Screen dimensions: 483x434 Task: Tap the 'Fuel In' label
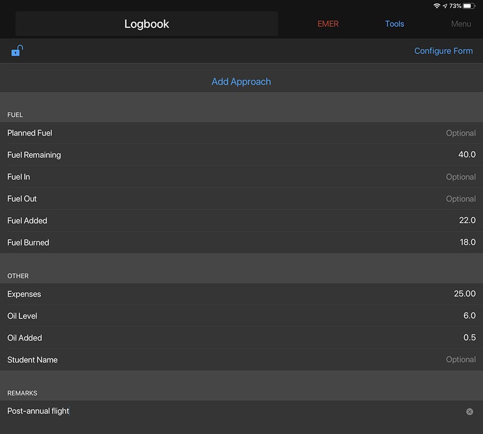coord(18,177)
